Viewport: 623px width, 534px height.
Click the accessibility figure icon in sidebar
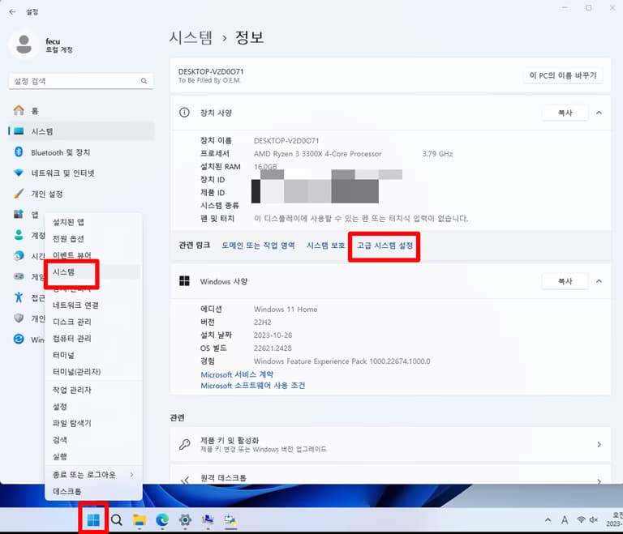pyautogui.click(x=19, y=297)
